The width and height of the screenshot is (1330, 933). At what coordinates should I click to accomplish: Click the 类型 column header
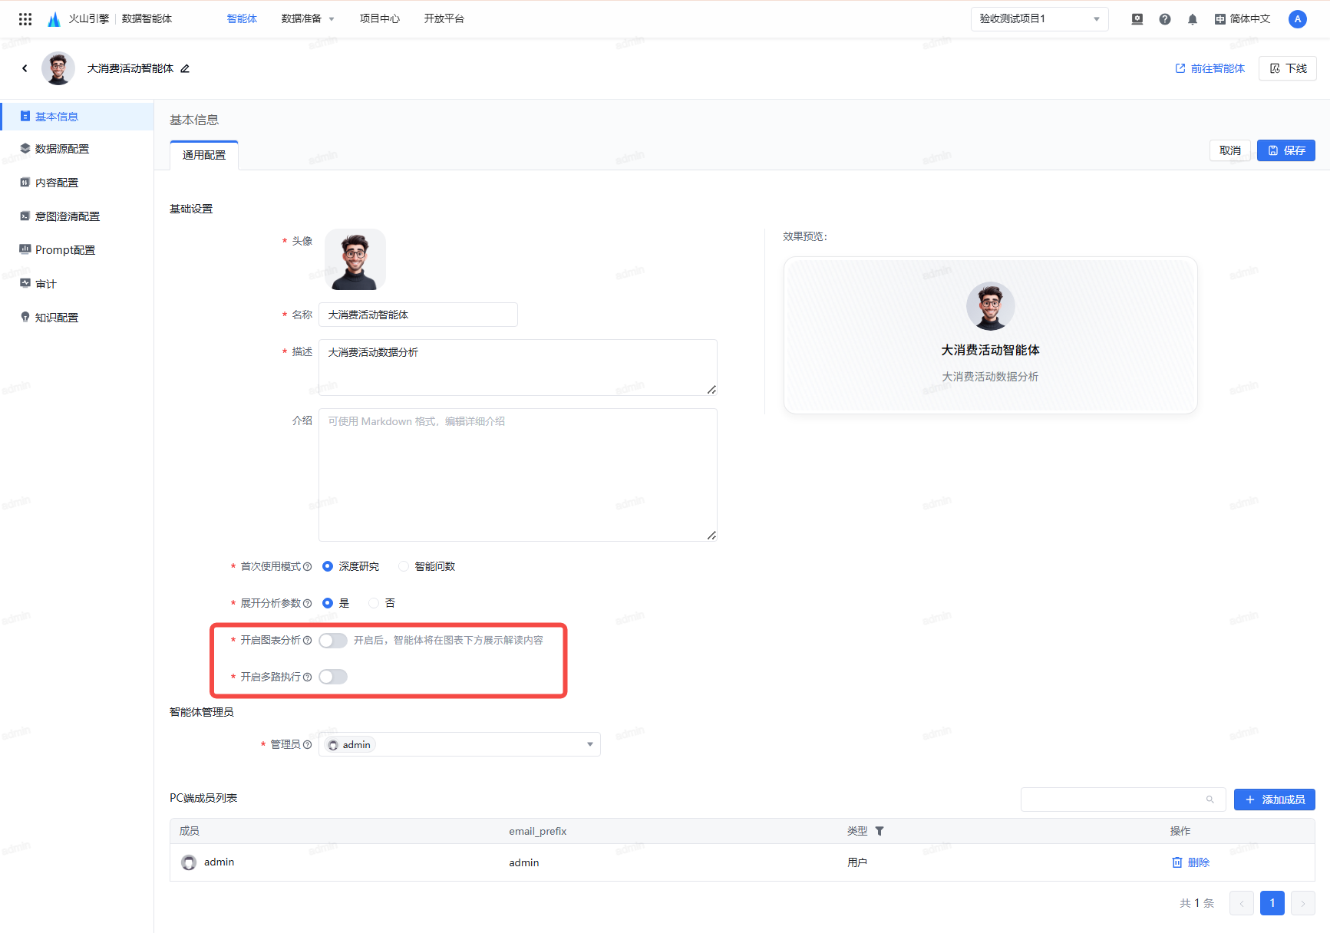pyautogui.click(x=857, y=831)
